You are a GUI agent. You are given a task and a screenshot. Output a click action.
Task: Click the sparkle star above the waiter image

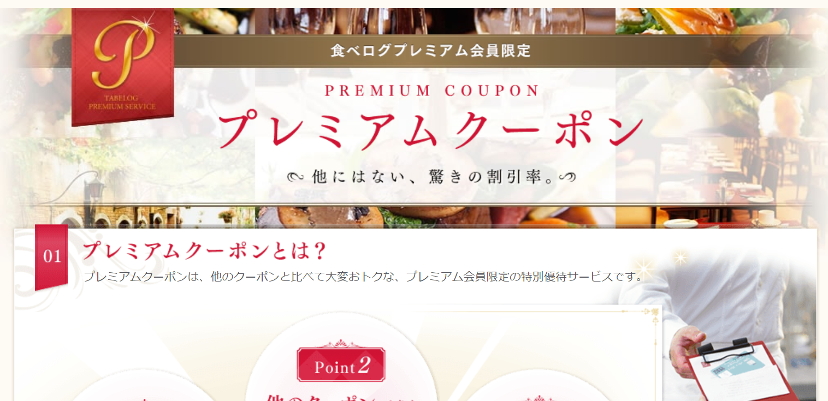tap(681, 258)
